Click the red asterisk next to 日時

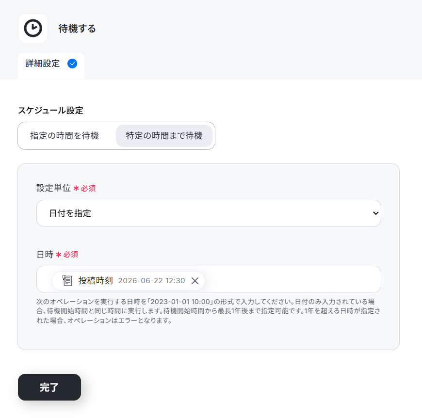coord(58,254)
